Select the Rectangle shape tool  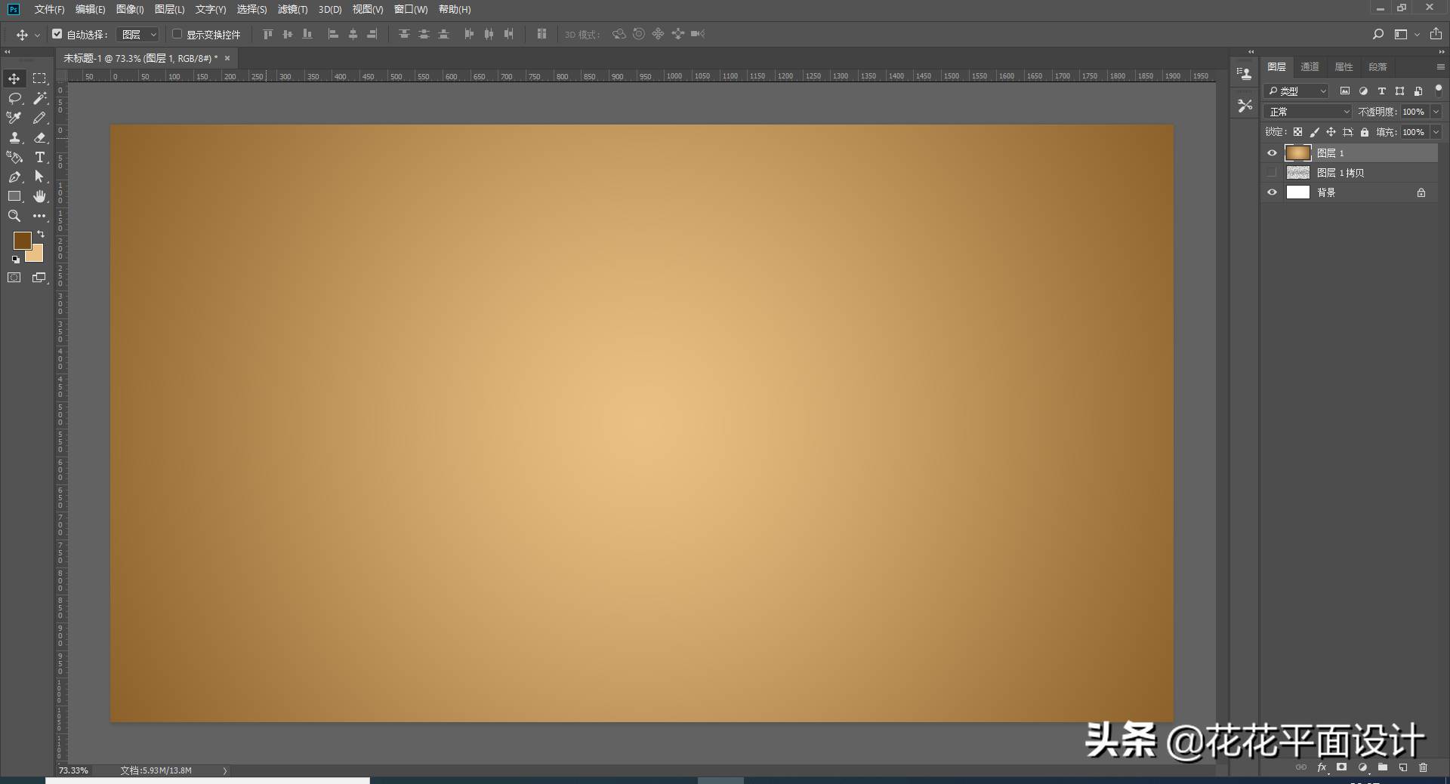[14, 196]
